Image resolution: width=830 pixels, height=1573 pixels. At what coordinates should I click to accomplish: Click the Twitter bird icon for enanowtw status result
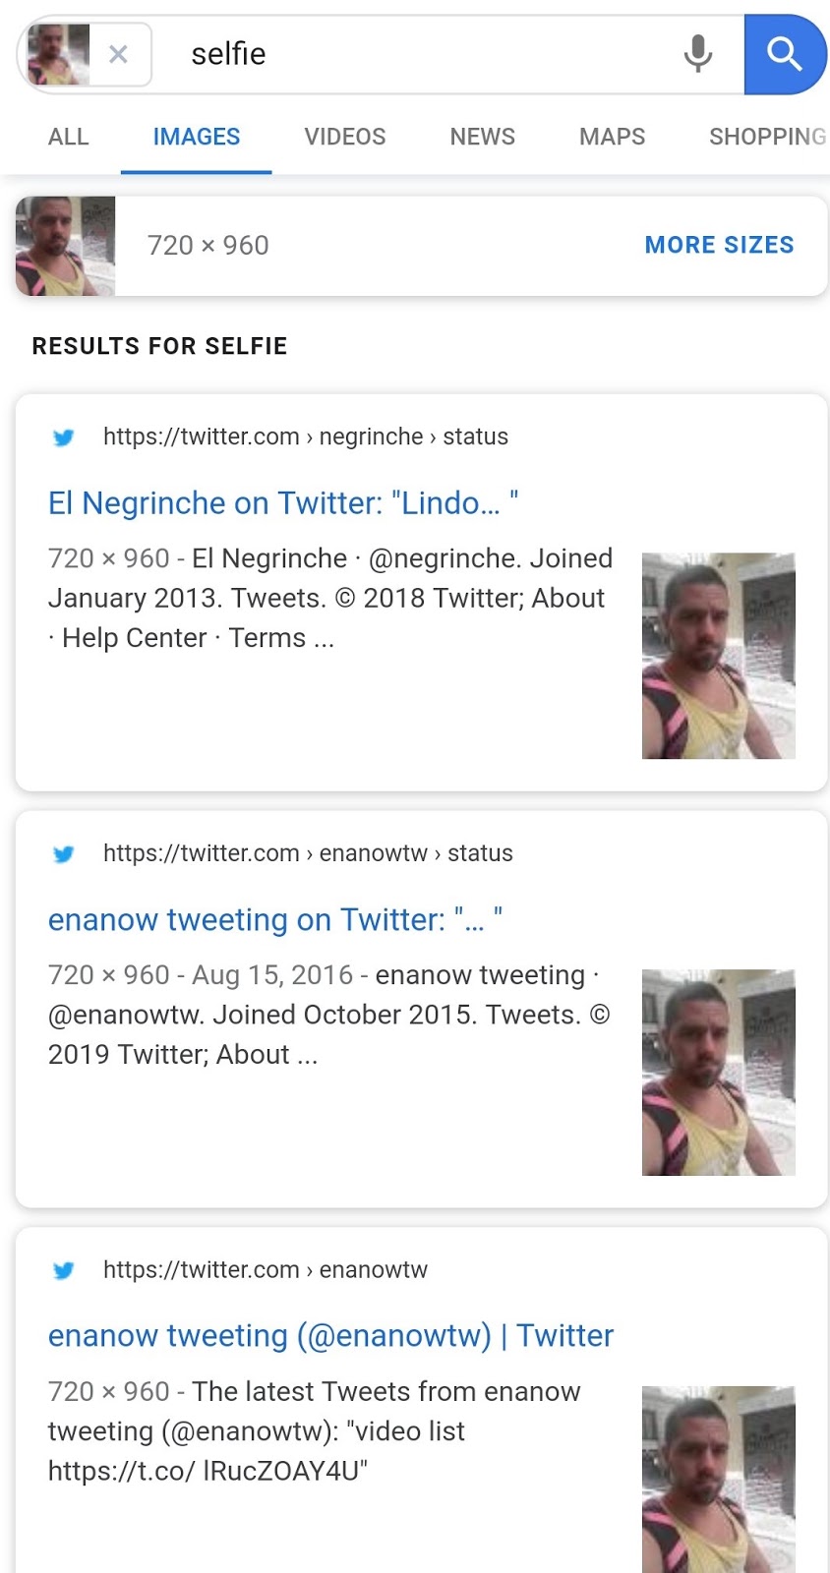(64, 854)
